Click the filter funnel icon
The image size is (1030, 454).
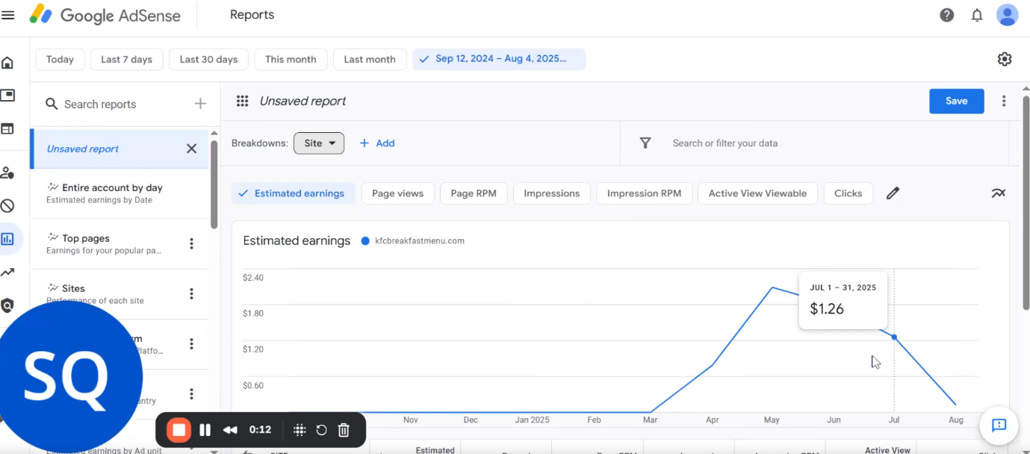tap(645, 143)
